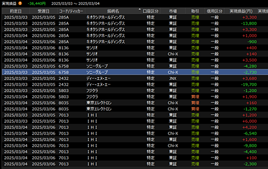Click Chi-X in the +140 サンリオ row
The image size is (268, 169).
click(173, 54)
